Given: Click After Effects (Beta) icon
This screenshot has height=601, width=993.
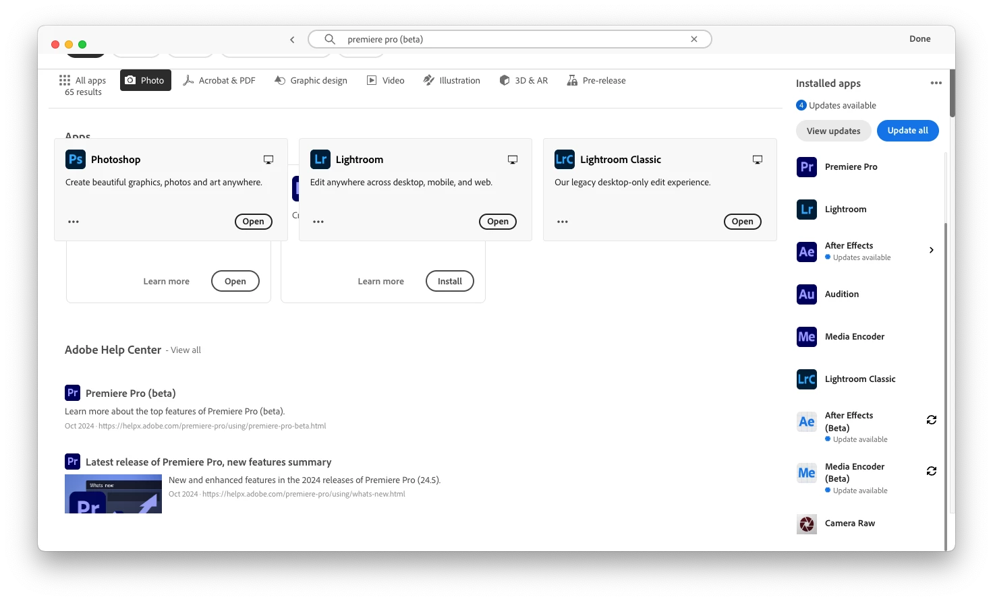Looking at the screenshot, I should pyautogui.click(x=807, y=422).
